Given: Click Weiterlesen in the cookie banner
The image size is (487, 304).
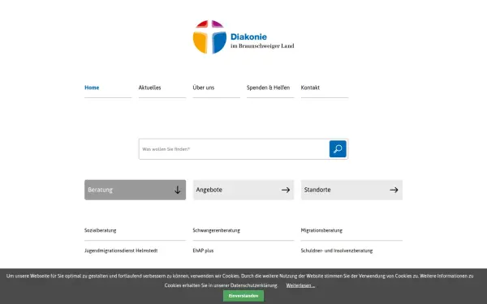Looking at the screenshot, I should click(300, 285).
